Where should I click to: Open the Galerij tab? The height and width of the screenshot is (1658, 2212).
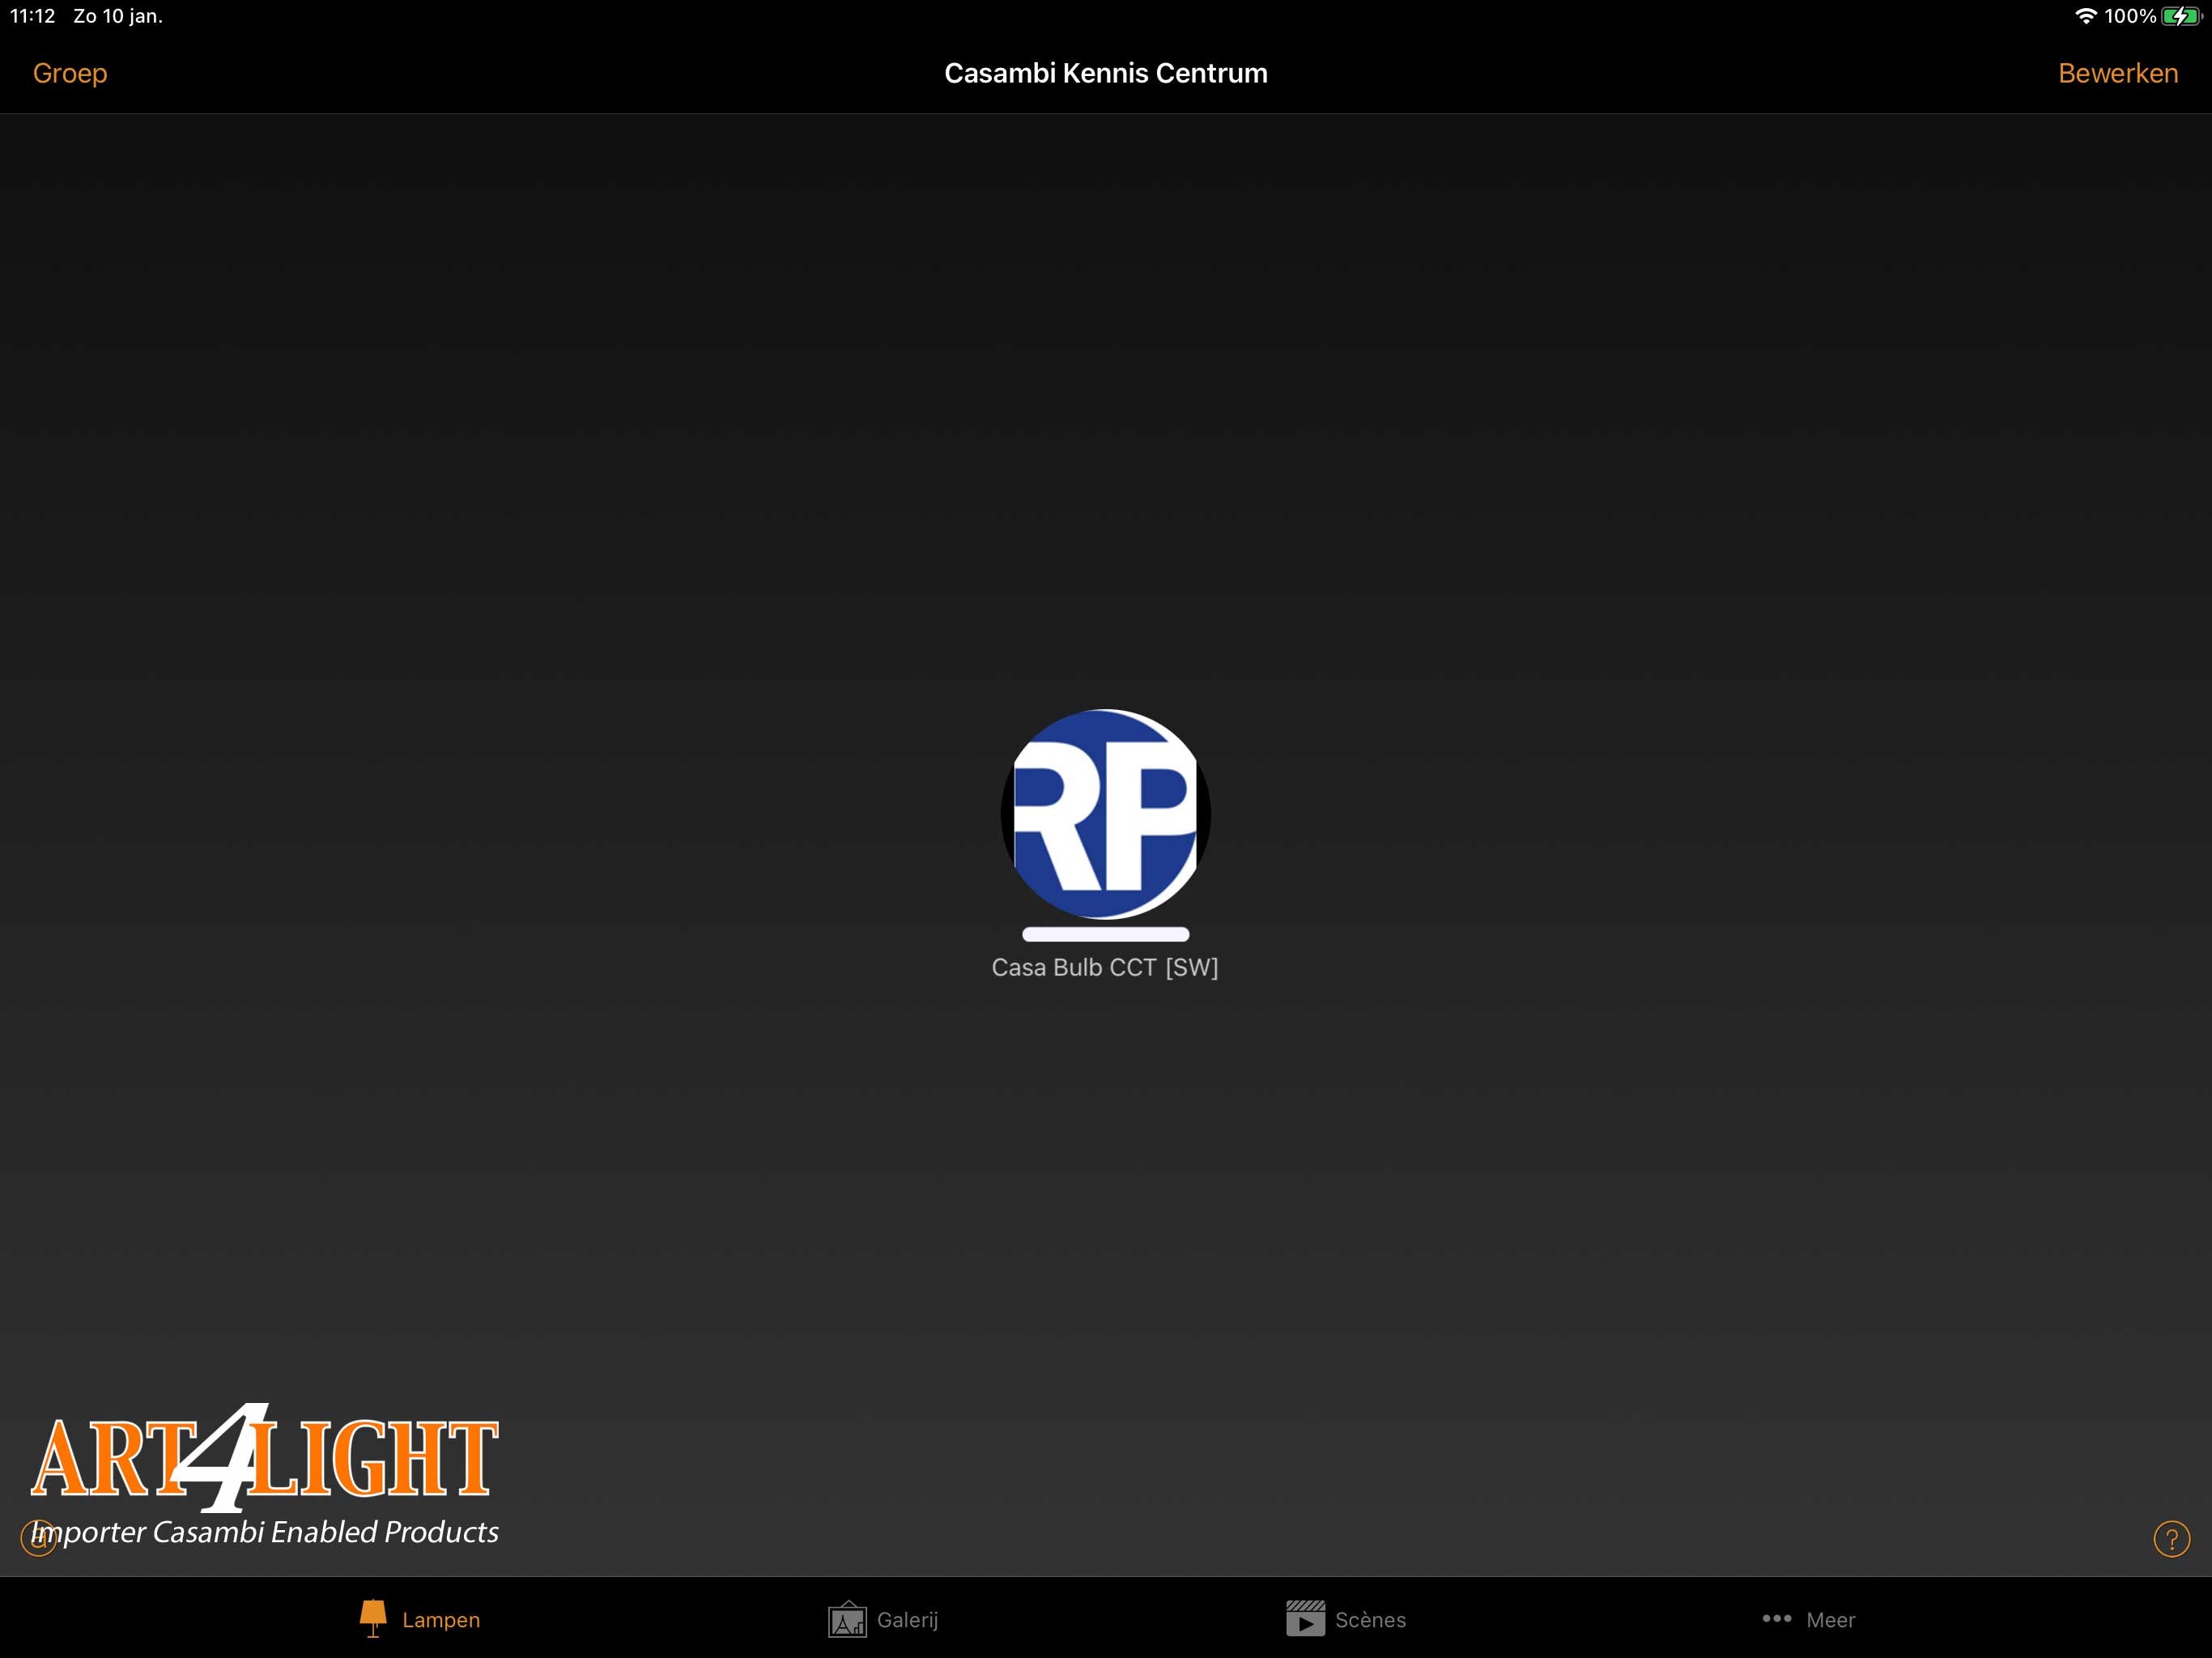point(883,1619)
